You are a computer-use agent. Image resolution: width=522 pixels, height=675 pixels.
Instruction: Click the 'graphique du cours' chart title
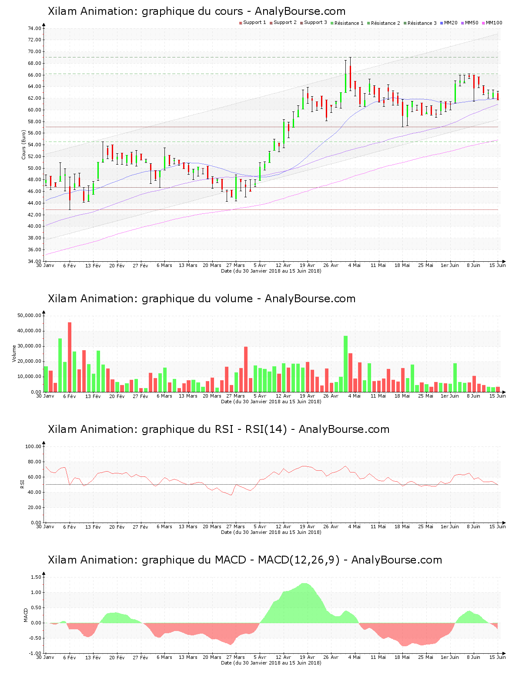tap(197, 11)
